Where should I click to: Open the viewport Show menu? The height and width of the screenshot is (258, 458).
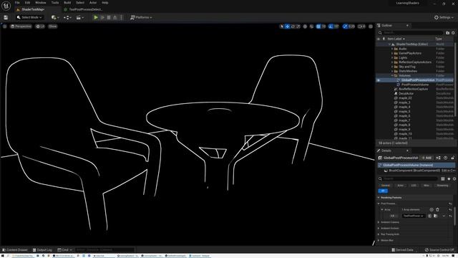pyautogui.click(x=53, y=27)
